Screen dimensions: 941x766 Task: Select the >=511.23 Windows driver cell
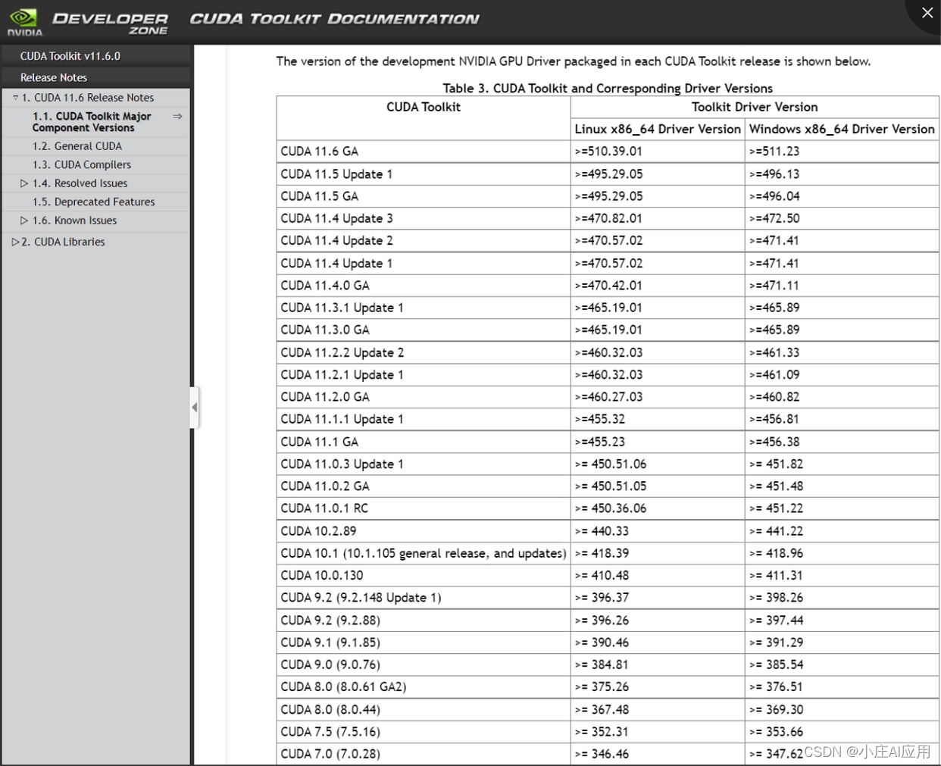[842, 152]
